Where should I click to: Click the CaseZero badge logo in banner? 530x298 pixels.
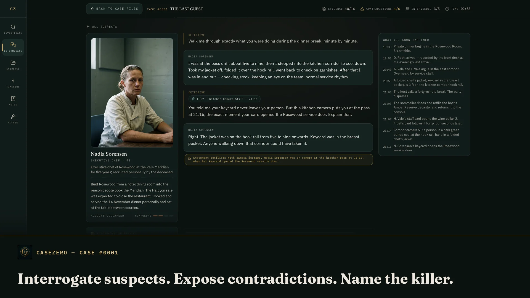25,252
